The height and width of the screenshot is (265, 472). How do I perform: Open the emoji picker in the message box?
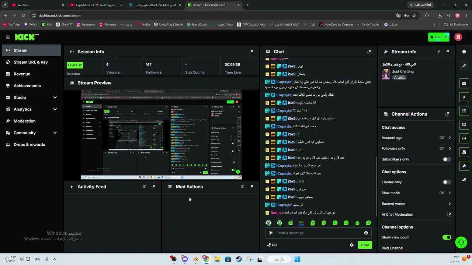pos(366,233)
